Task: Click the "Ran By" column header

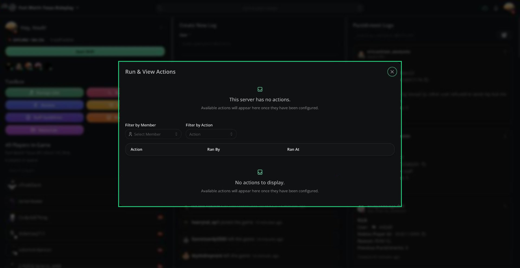Action: click(x=214, y=149)
